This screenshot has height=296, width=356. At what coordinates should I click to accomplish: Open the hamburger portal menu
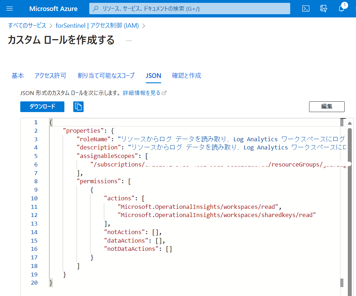tap(10, 9)
